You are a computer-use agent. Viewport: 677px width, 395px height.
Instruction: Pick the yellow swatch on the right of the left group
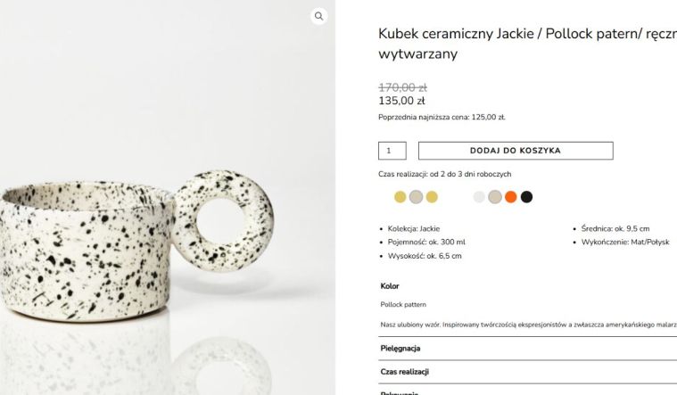point(432,197)
